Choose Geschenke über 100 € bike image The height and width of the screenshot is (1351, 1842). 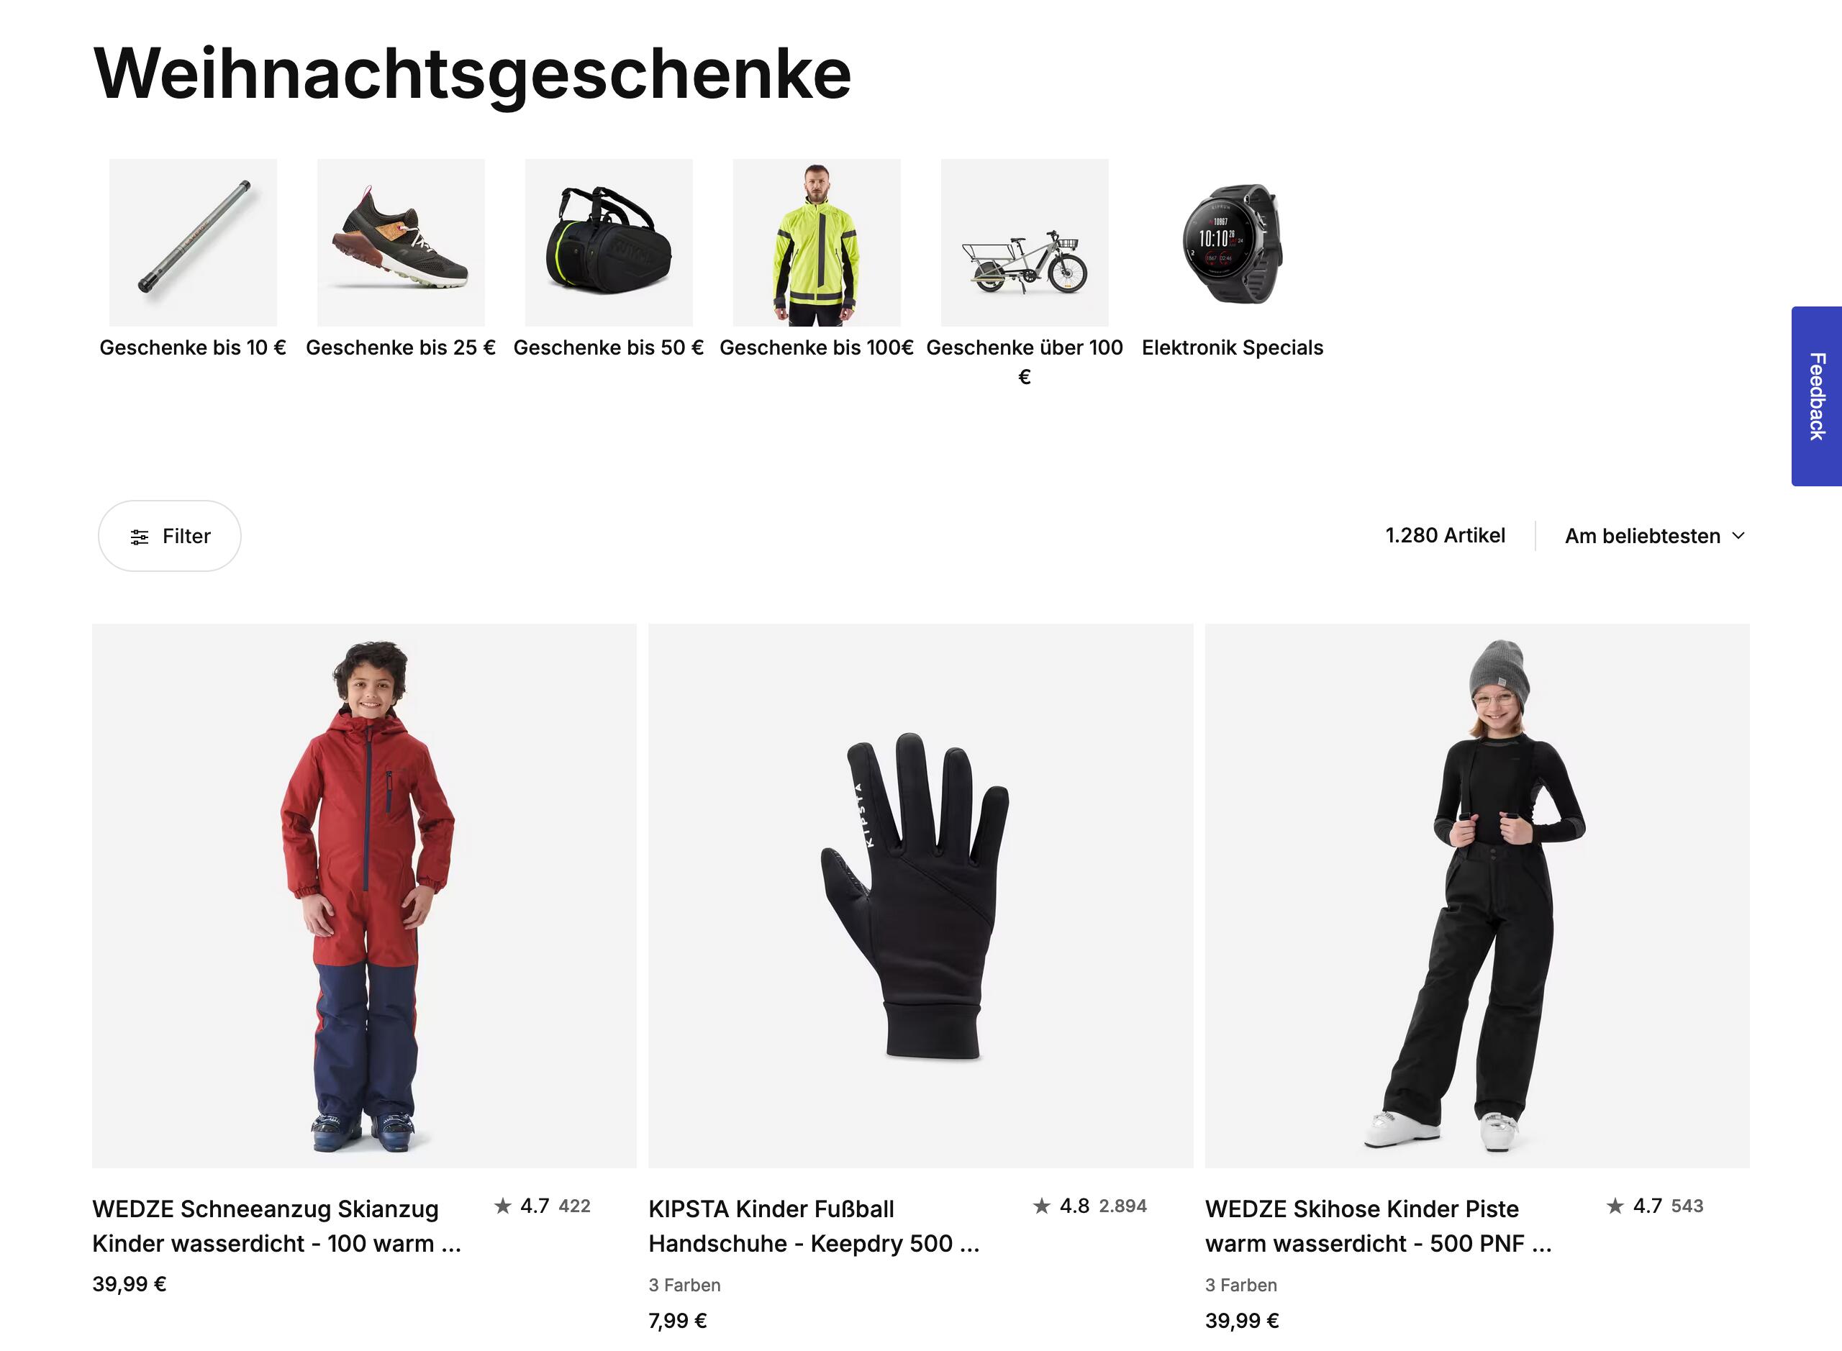coord(1024,243)
